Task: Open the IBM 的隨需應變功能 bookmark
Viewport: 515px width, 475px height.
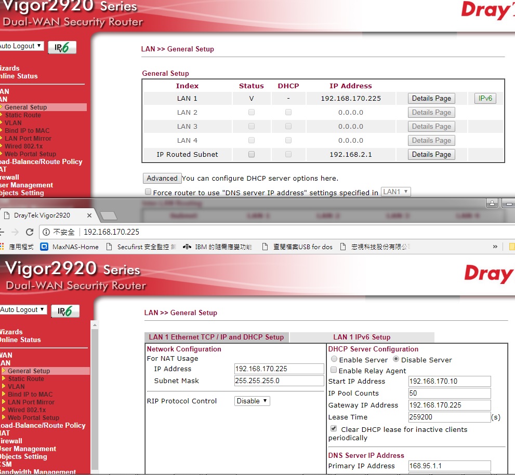Action: click(x=217, y=247)
